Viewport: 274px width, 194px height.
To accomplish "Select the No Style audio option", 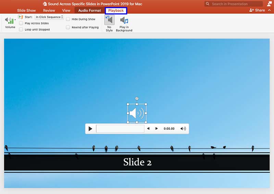I will click(x=109, y=23).
